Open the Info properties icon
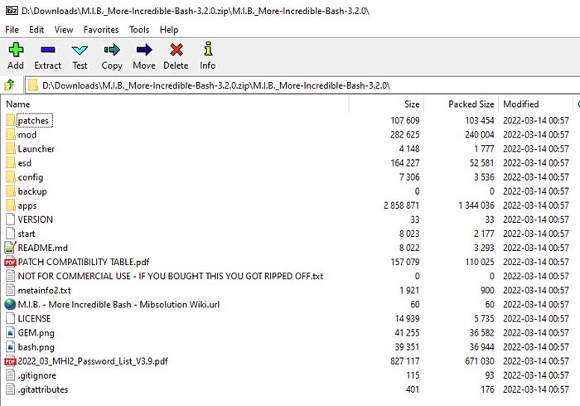Screen dimensions: 580x406 coord(207,51)
